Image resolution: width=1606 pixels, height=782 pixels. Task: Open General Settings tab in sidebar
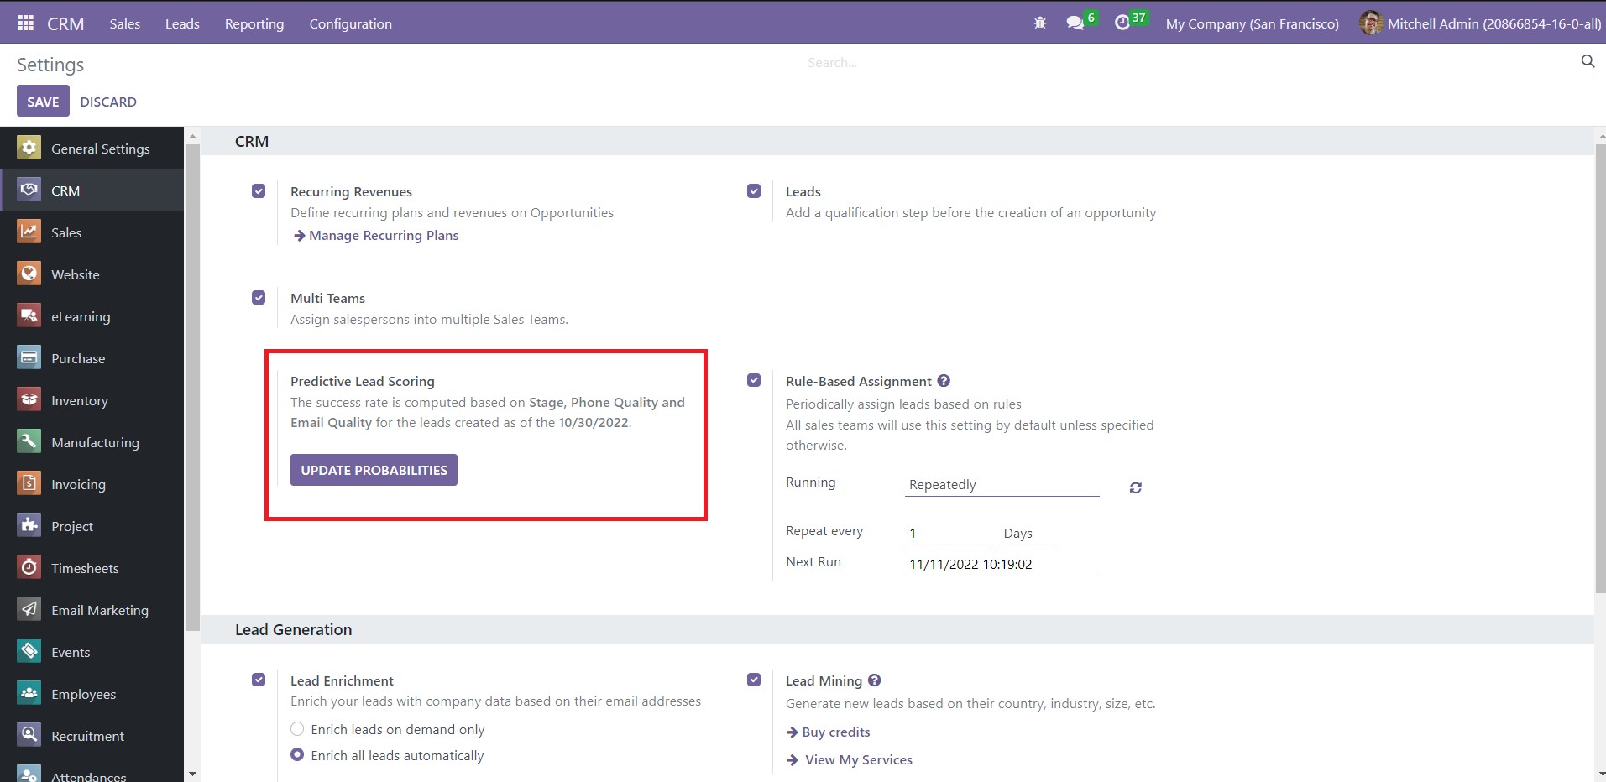[x=92, y=148]
